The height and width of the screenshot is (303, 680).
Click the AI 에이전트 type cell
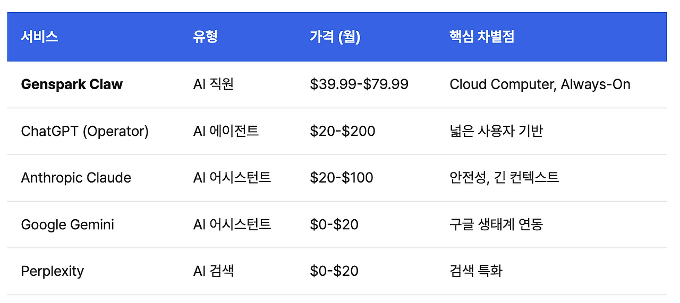[x=226, y=131]
